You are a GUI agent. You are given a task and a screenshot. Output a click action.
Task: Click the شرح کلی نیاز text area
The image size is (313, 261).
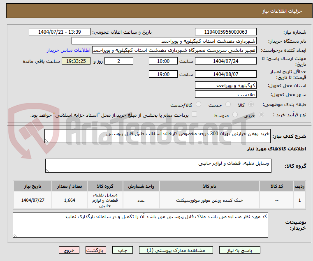click(x=157, y=136)
